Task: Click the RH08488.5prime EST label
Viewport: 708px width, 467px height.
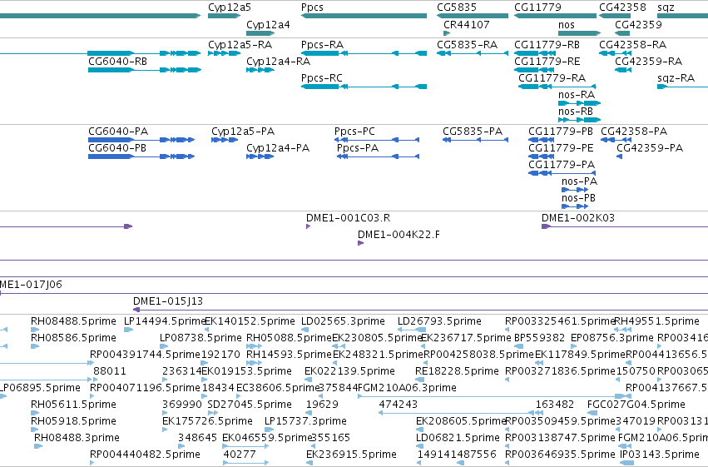Action: [x=73, y=321]
